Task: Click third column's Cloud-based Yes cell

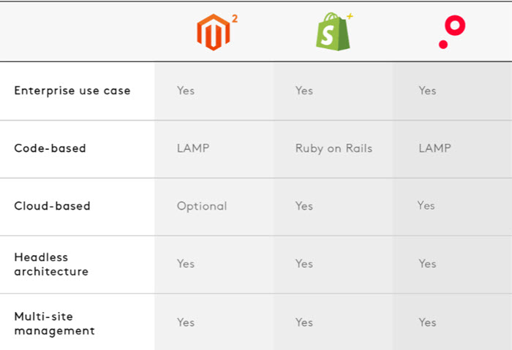Action: click(426, 205)
